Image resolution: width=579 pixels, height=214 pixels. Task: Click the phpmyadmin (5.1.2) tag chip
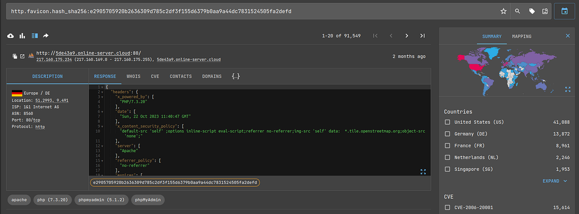pos(102,199)
